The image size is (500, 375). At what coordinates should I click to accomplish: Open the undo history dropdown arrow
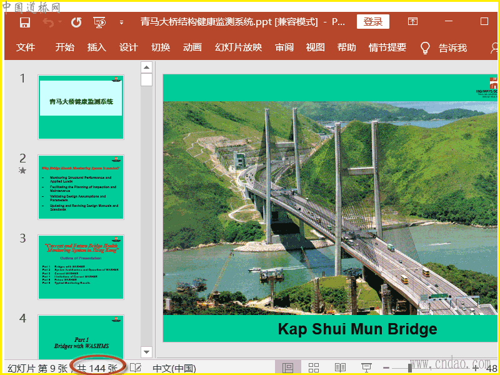click(60, 22)
